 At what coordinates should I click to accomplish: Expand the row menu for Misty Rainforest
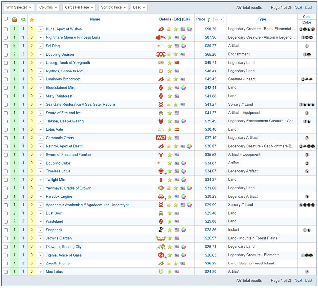41,96
